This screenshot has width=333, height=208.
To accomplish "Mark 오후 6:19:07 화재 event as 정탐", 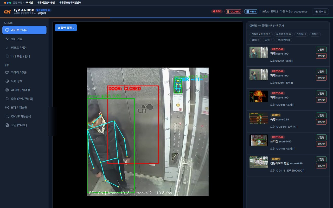I will pos(321,71).
